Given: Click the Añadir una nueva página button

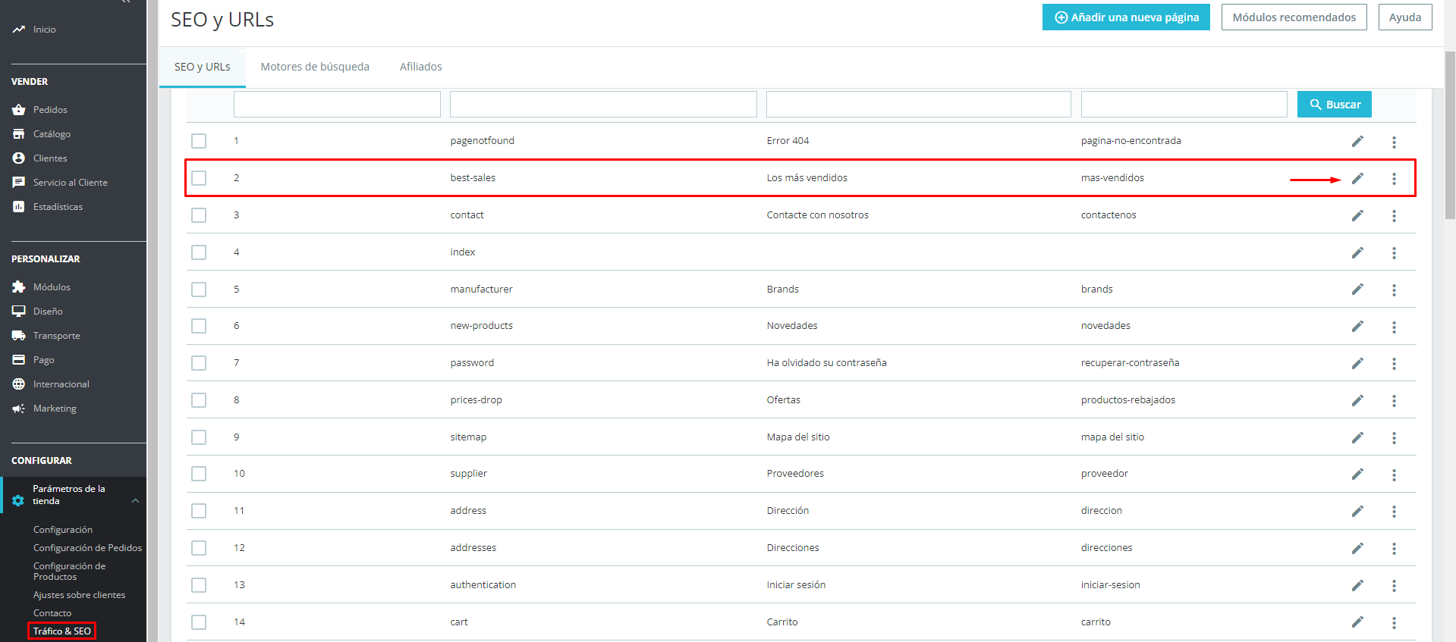Looking at the screenshot, I should (x=1126, y=17).
